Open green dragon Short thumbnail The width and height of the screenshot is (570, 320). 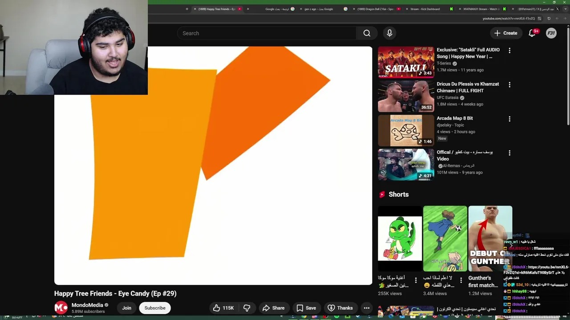(x=400, y=238)
